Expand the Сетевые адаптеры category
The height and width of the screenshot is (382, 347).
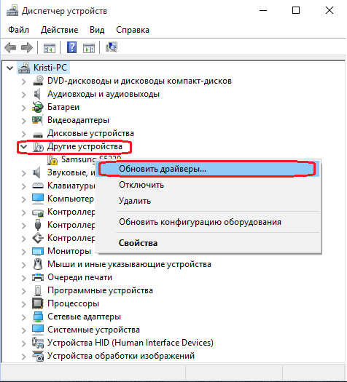pos(23,317)
